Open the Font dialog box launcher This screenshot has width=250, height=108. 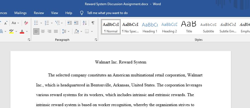coord(29,40)
